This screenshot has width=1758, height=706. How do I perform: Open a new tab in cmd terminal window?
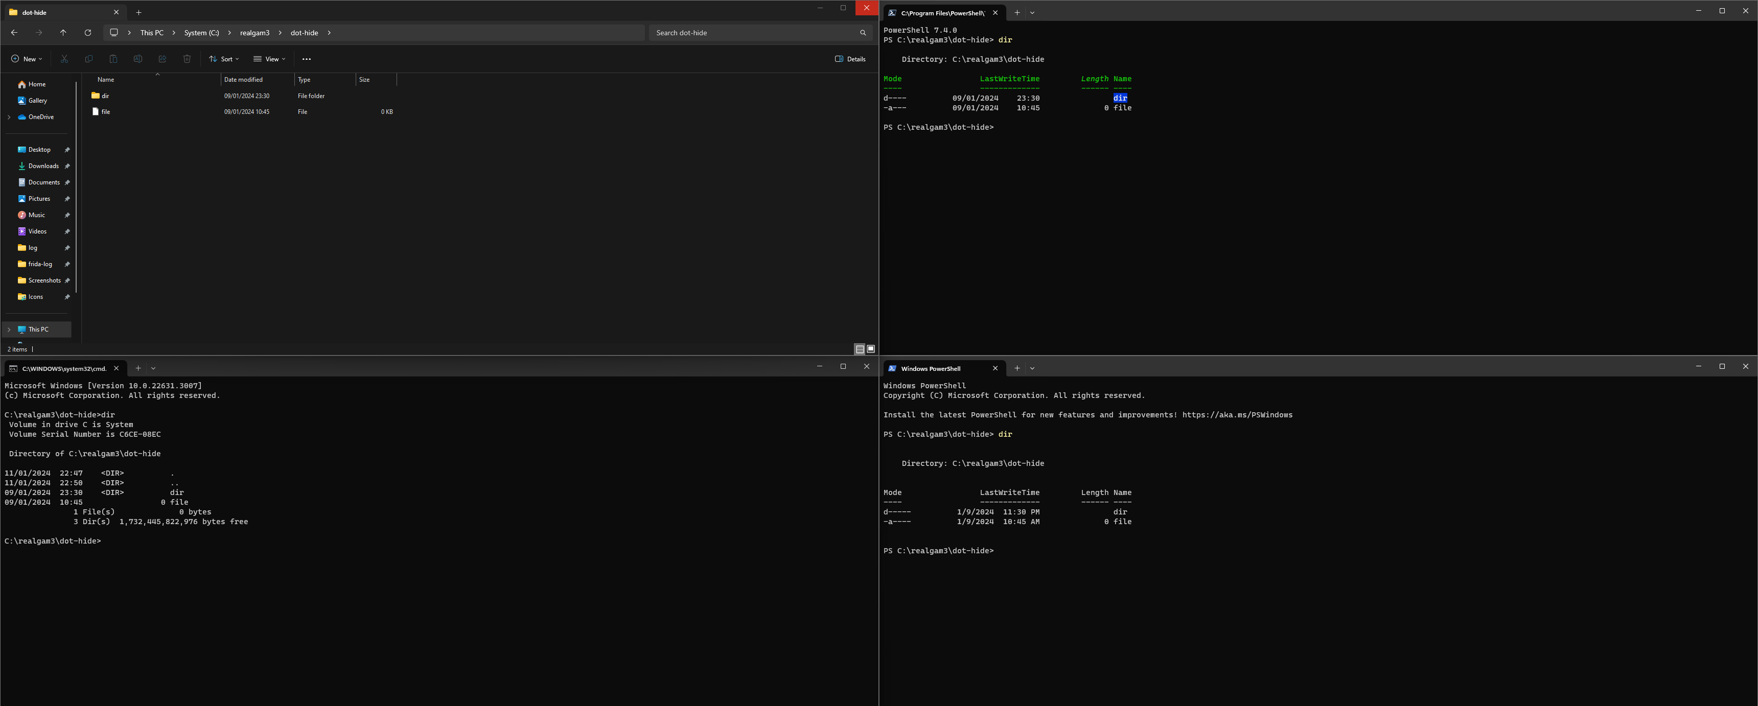138,368
